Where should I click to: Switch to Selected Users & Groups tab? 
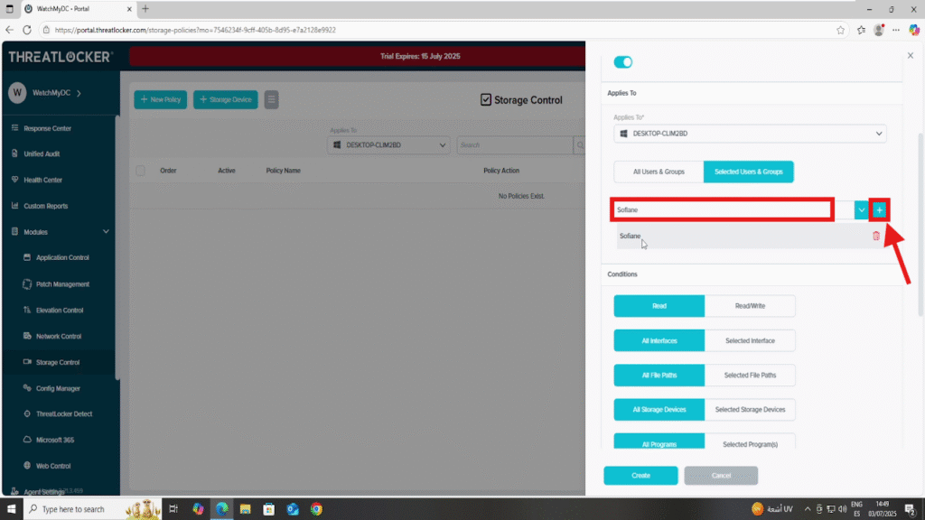click(748, 172)
